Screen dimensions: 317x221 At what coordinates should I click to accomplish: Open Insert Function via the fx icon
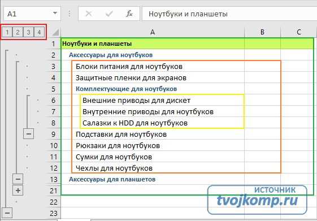click(x=129, y=14)
